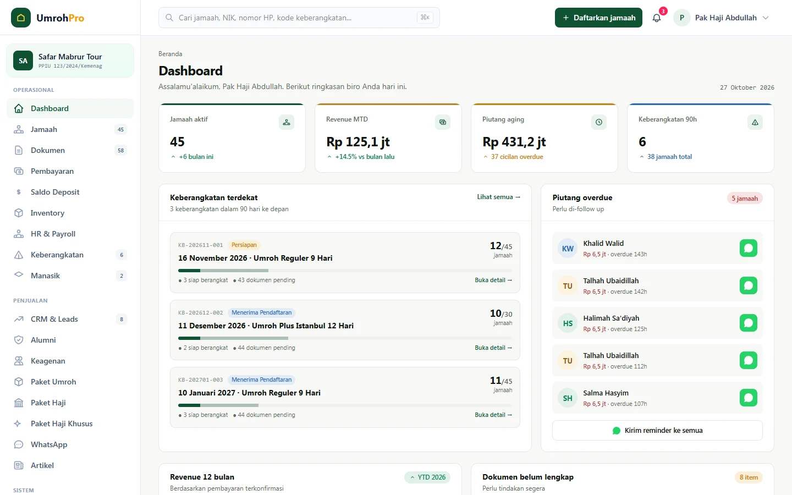Click the Manasik sidebar icon
792x495 pixels.
19,276
